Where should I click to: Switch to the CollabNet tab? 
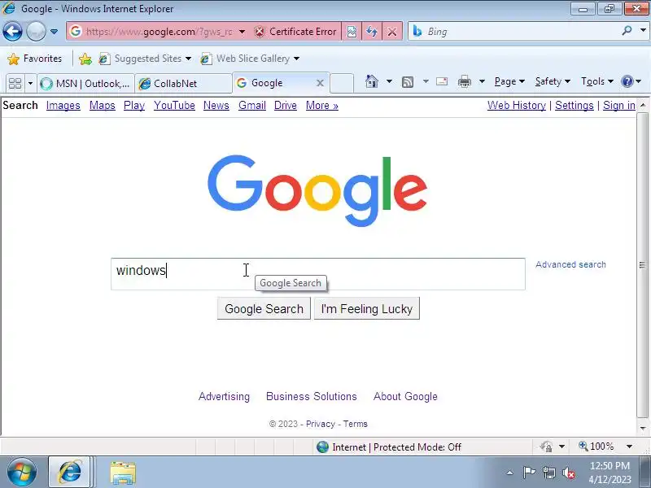[184, 84]
